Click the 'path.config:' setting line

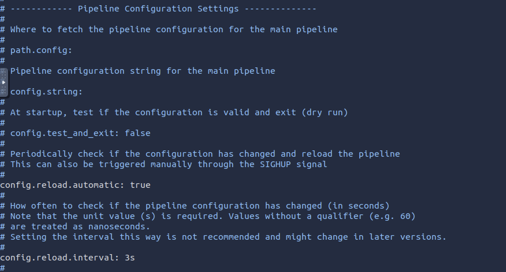(x=41, y=50)
